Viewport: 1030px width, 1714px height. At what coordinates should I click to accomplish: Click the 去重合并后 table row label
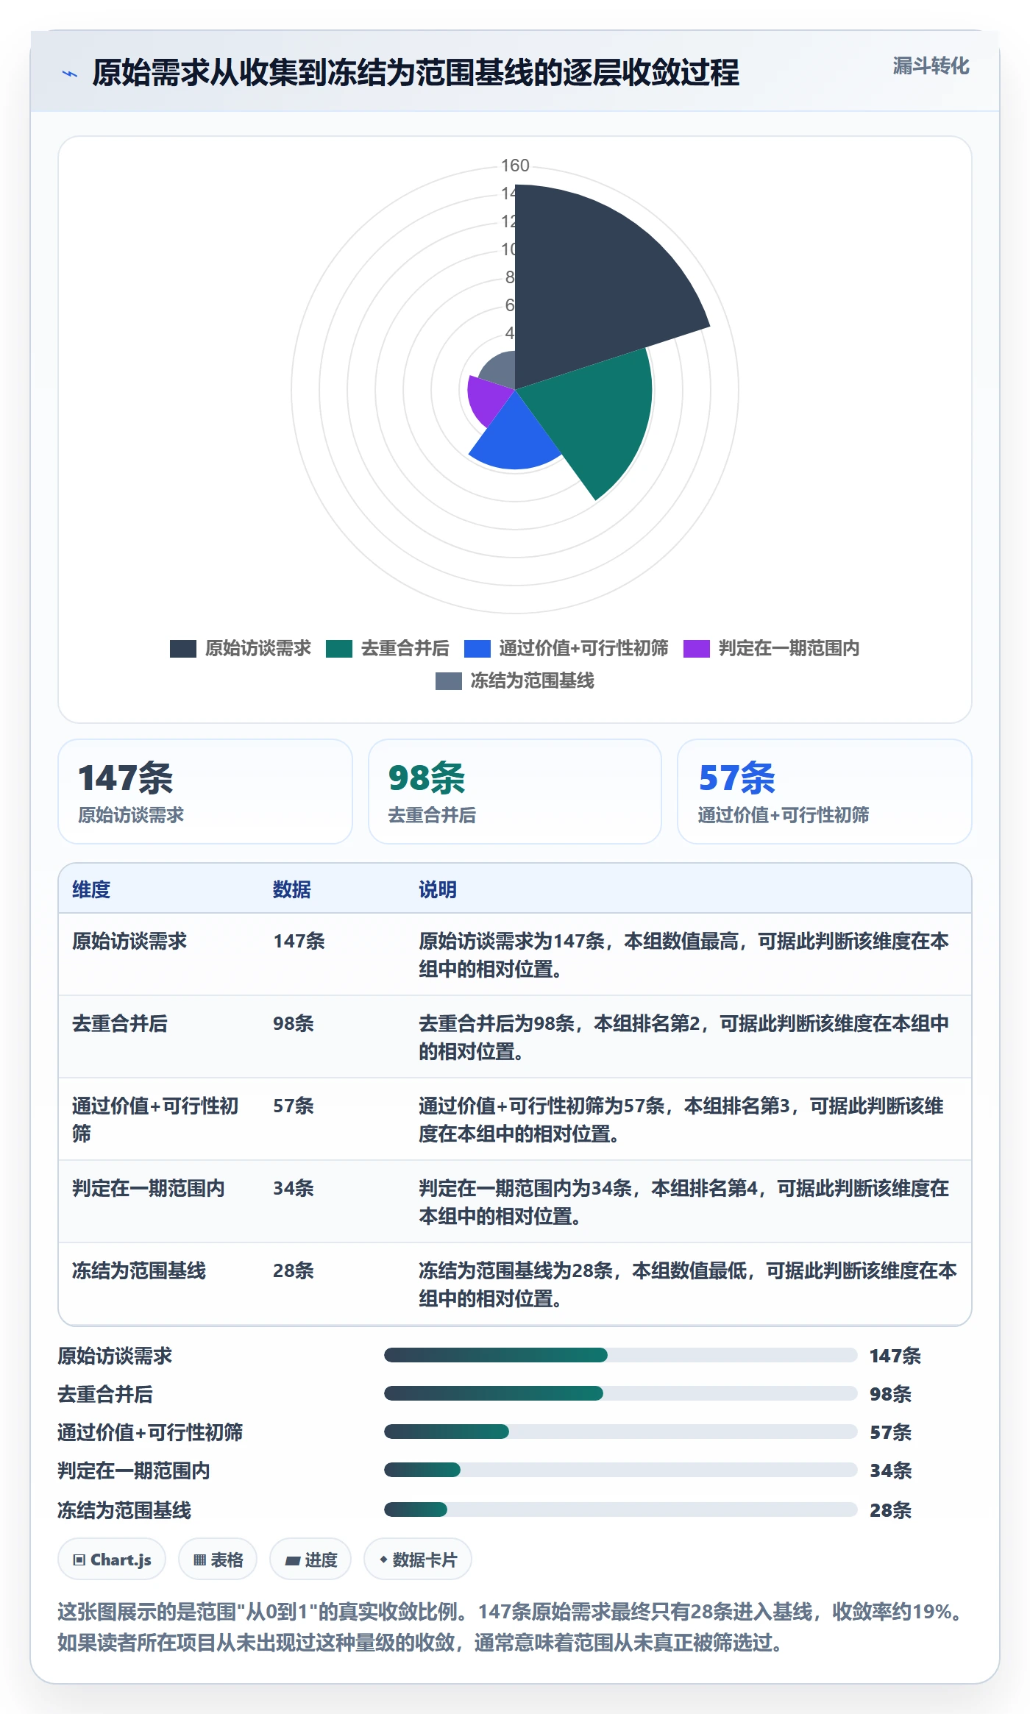coord(120,1023)
